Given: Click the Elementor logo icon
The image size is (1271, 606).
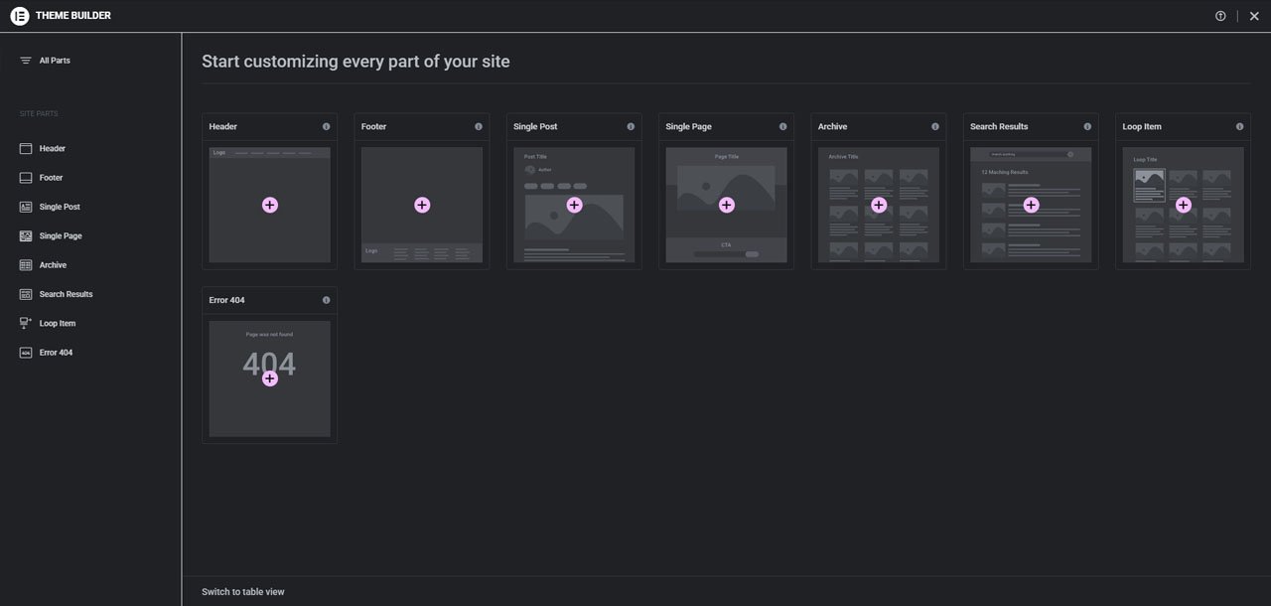Looking at the screenshot, I should 19,16.
